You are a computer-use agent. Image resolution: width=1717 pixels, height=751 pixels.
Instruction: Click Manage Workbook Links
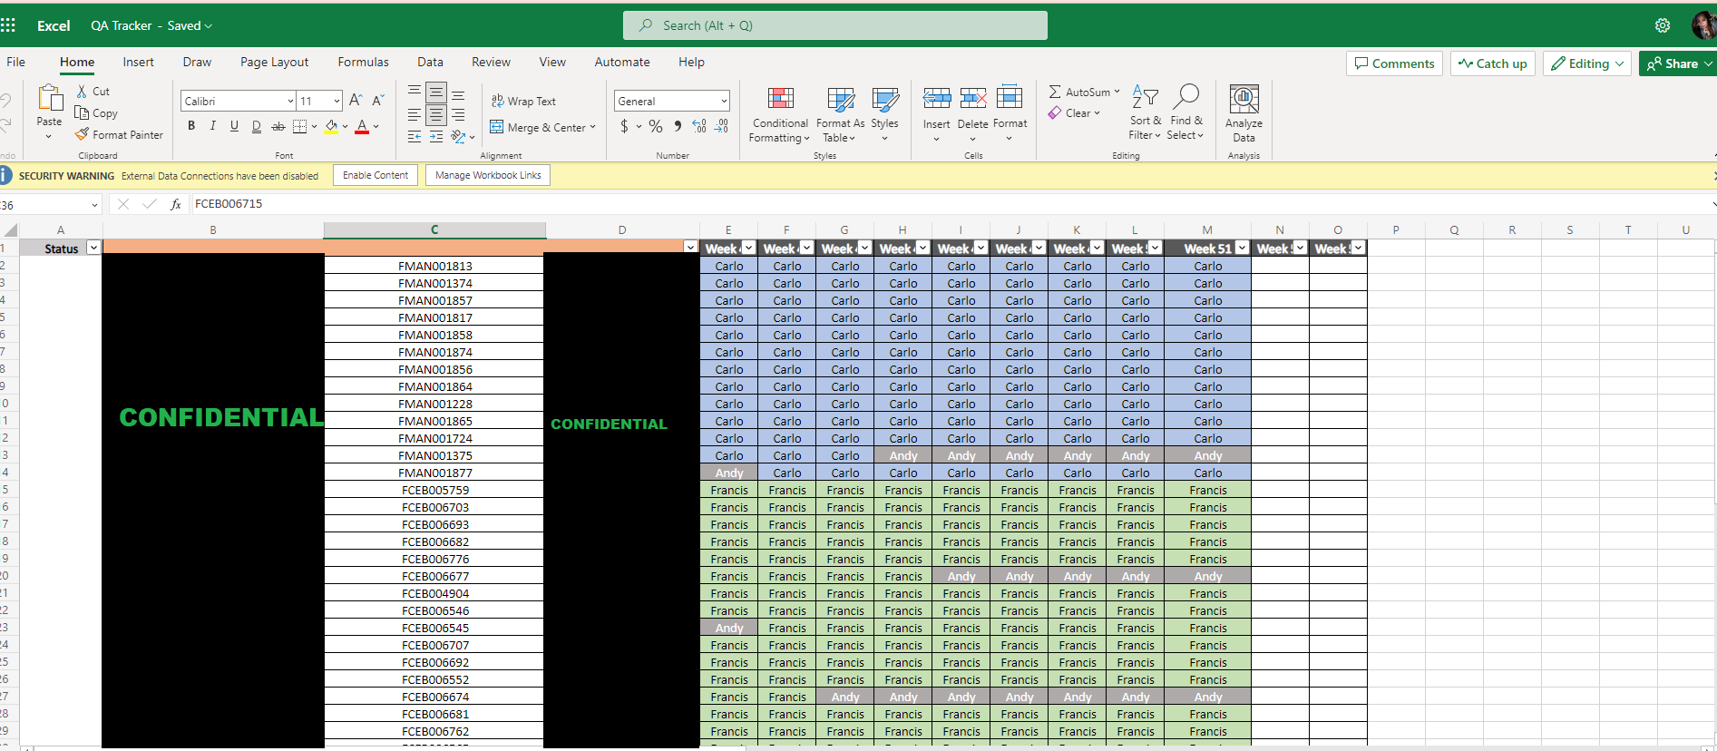tap(488, 175)
